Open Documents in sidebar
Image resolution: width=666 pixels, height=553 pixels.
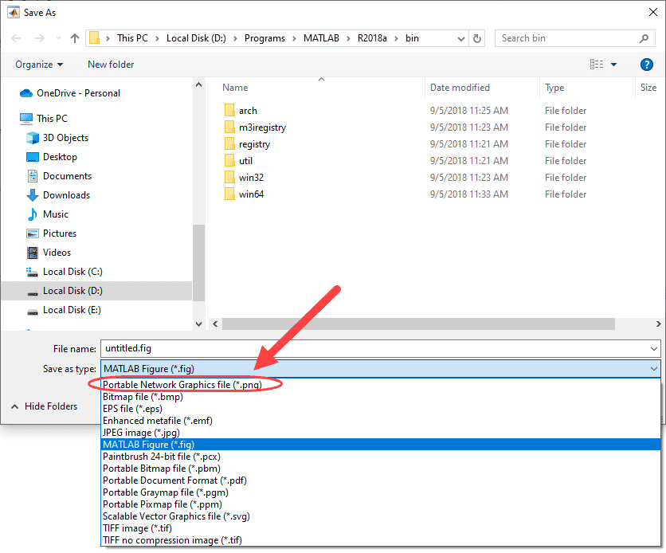(59, 176)
